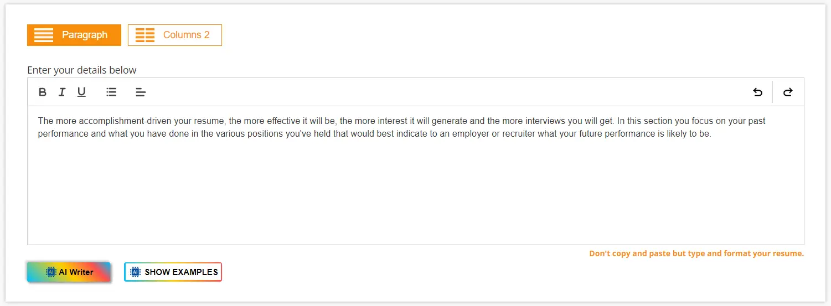Screen dimensions: 831x306
Task: Click the chip icon on SHOW EXAMPLES
Action: (135, 272)
